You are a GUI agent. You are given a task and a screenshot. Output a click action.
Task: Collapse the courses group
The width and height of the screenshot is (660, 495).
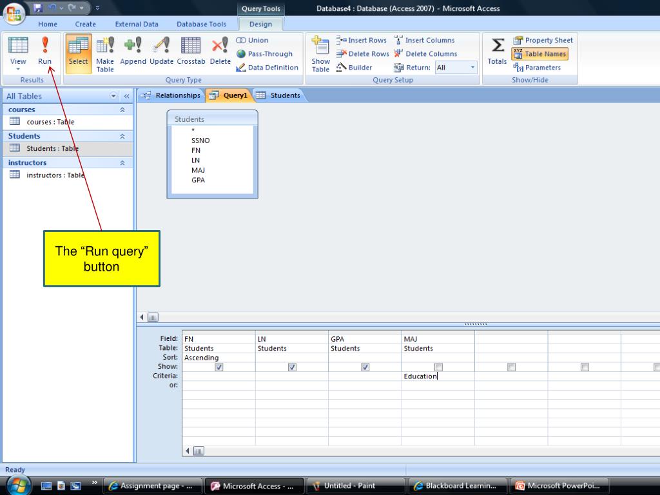pos(122,110)
